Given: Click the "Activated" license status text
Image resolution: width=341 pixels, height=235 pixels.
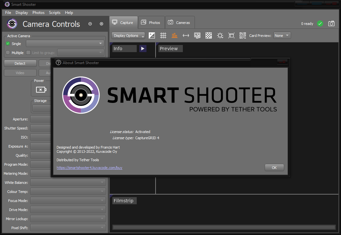Looking at the screenshot, I should (143, 132).
